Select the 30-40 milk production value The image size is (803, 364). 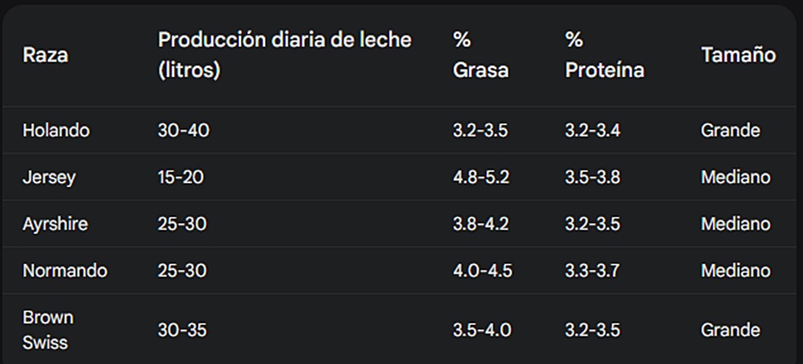click(183, 130)
